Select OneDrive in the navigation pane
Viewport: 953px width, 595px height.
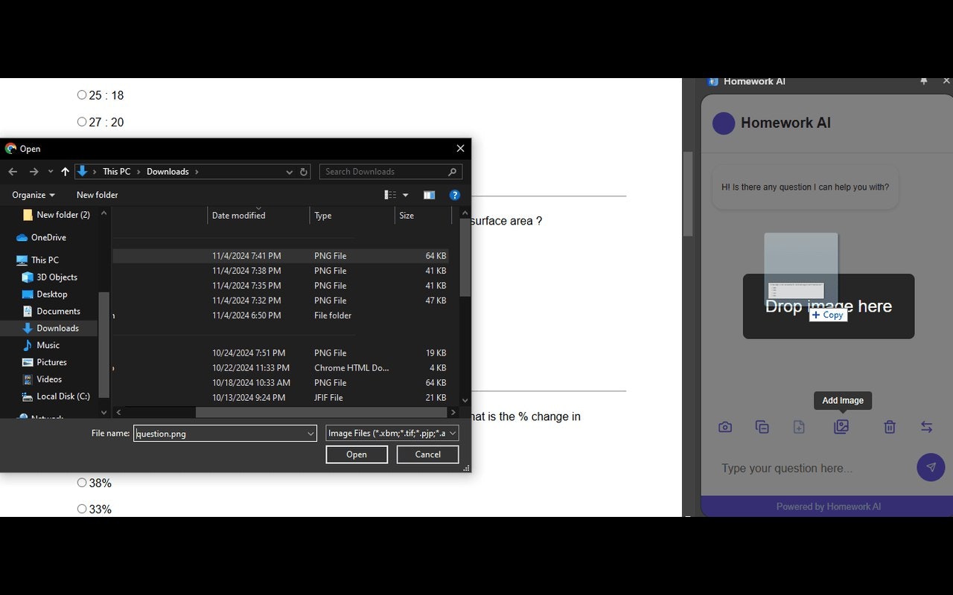point(48,237)
